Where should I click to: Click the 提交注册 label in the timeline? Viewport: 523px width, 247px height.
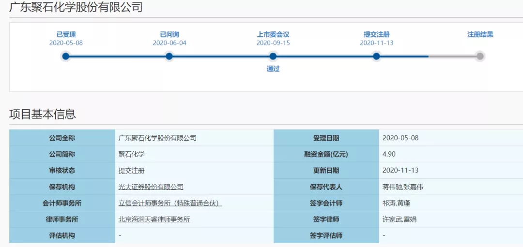click(x=376, y=34)
